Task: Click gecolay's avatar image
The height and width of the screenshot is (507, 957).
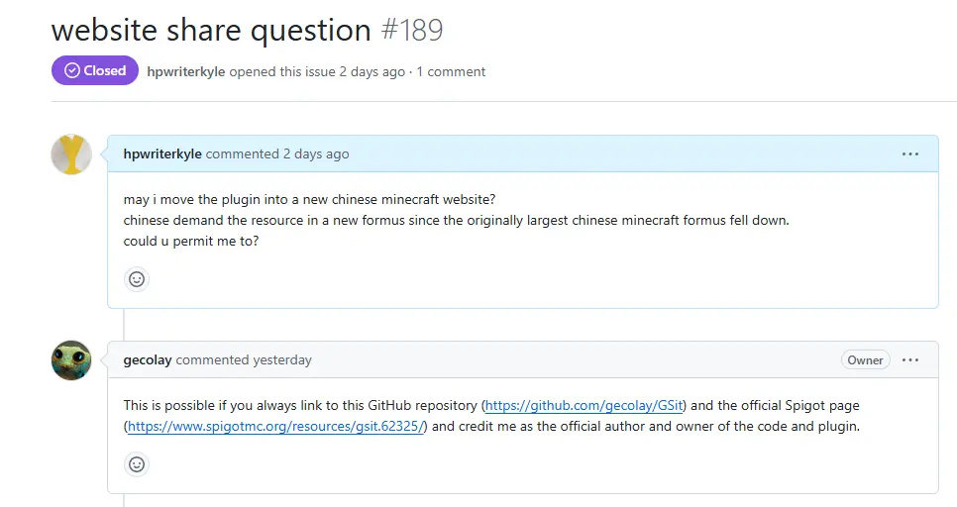Action: click(x=71, y=360)
